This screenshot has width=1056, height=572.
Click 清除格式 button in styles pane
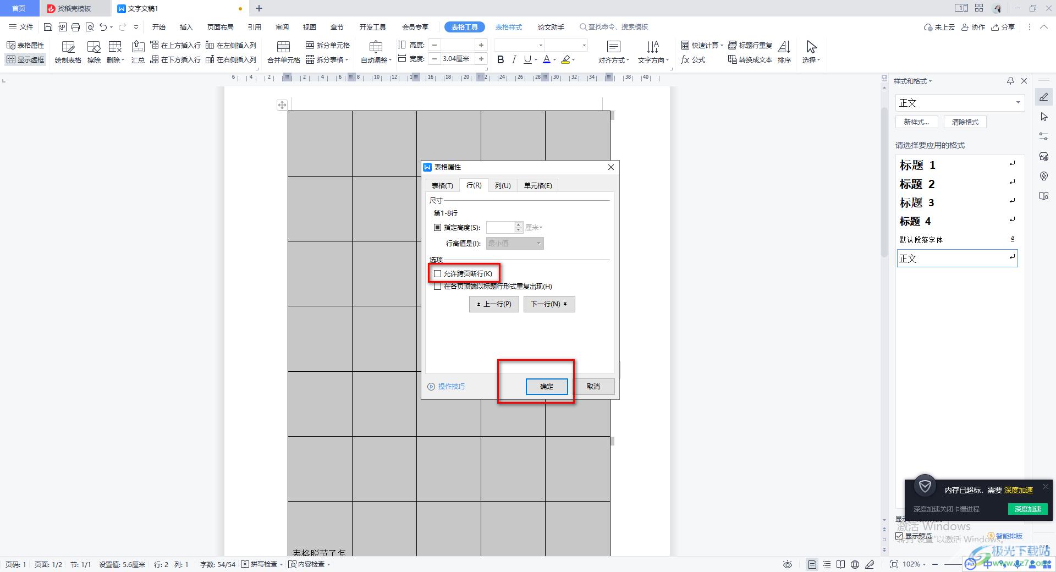pos(965,122)
